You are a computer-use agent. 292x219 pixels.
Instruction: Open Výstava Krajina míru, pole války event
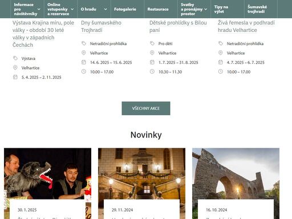43,34
